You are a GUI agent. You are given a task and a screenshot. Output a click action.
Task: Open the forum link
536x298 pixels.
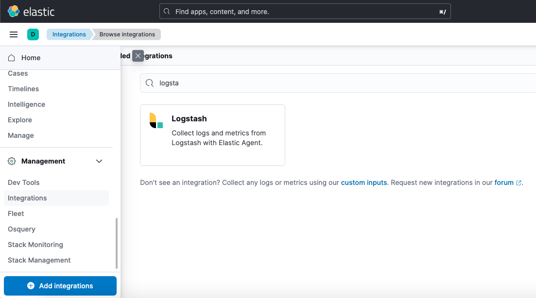pyautogui.click(x=504, y=182)
